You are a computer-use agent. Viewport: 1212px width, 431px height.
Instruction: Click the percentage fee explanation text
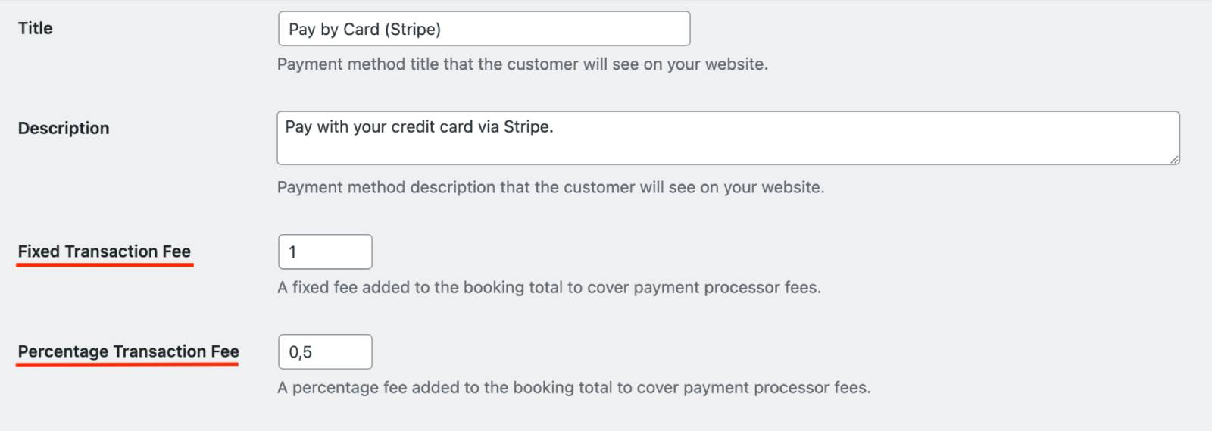[574, 388]
